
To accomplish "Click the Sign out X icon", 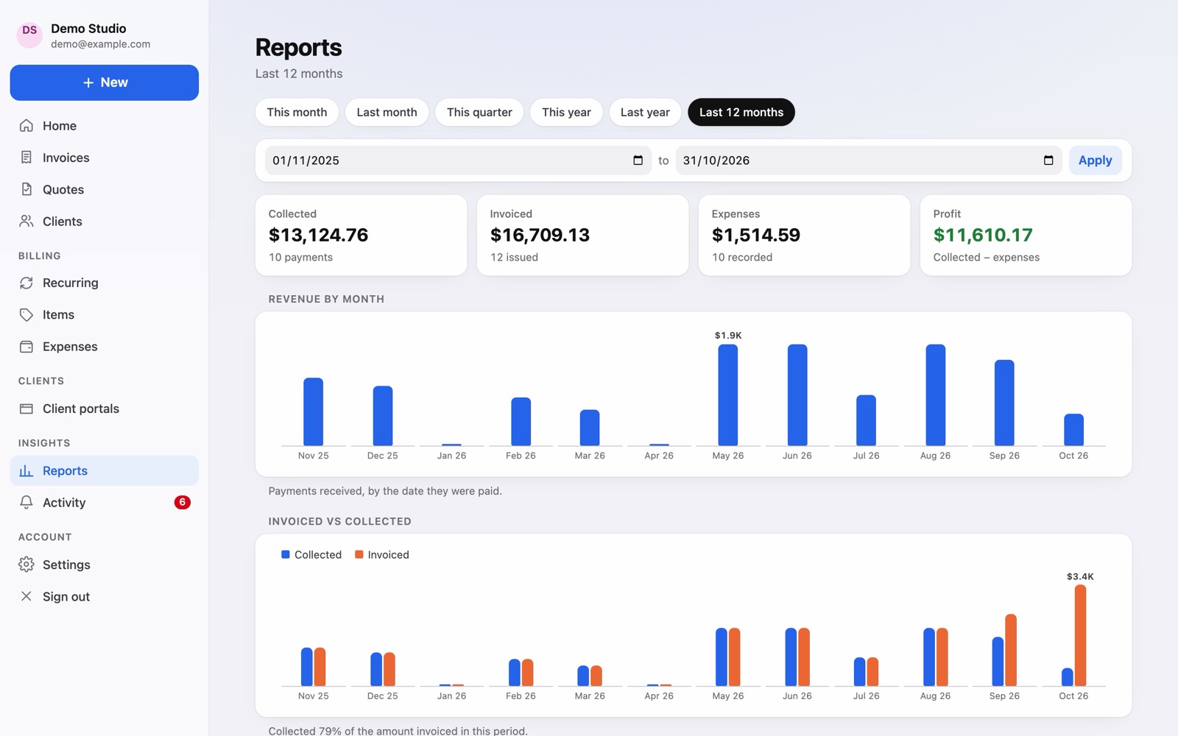I will tap(27, 596).
